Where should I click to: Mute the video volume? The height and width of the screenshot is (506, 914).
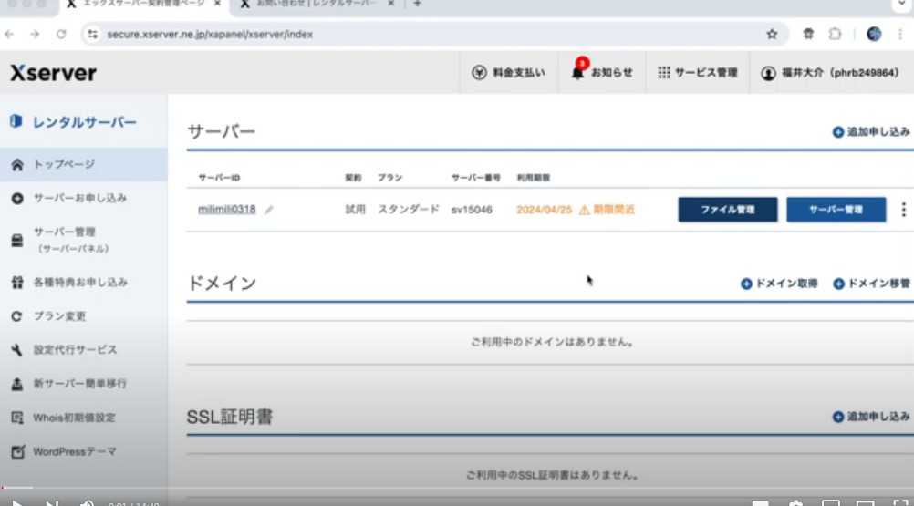[87, 502]
